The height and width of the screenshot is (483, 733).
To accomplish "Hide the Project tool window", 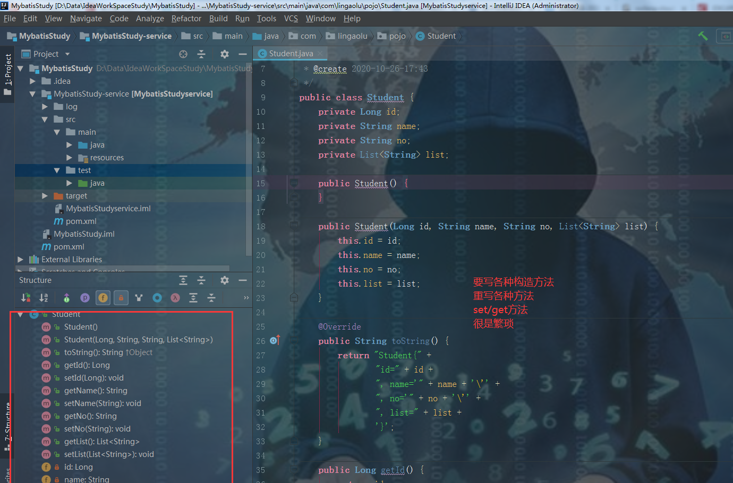I will pyautogui.click(x=243, y=54).
